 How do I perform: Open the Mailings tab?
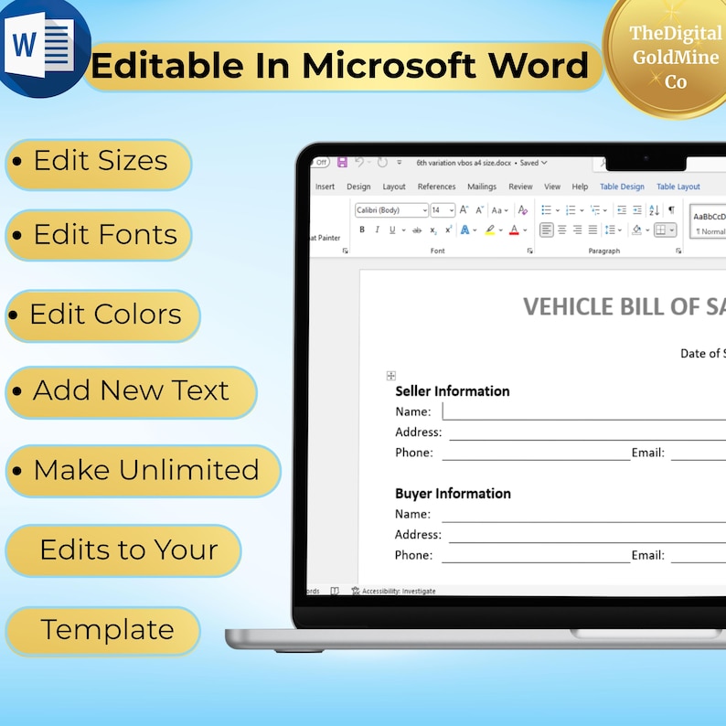(482, 187)
